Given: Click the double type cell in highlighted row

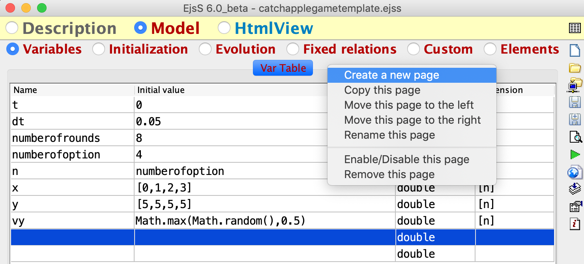Looking at the screenshot, I should click(x=435, y=237).
